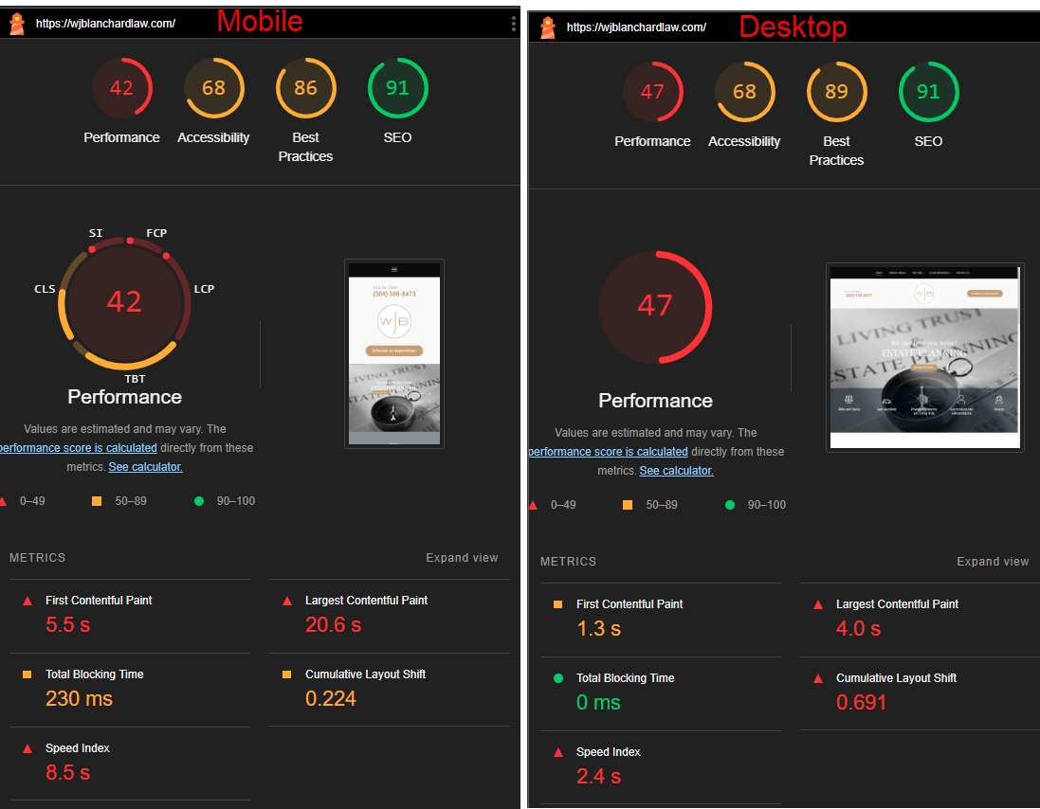Click the Desktop Best Practices gauge 89
The image size is (1040, 809).
point(836,92)
